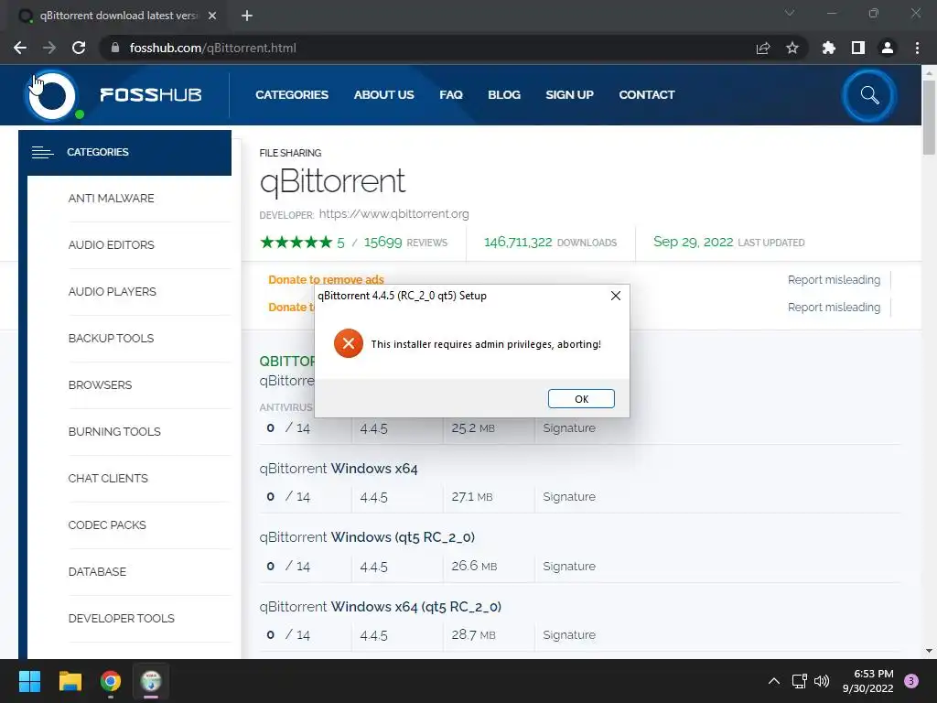Select DEVELOPER TOOLS category
The height and width of the screenshot is (703, 937).
click(x=122, y=618)
